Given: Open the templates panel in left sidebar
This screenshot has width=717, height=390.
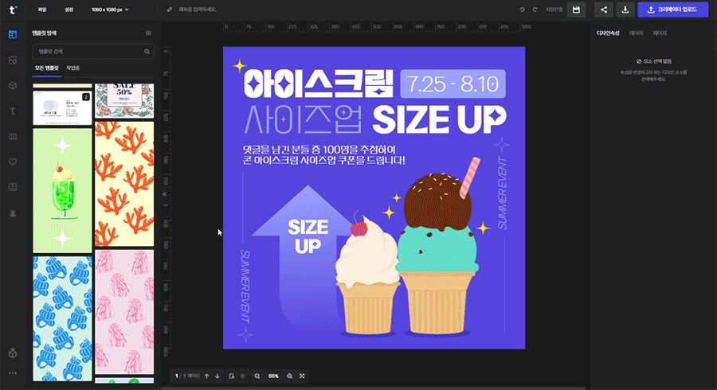Looking at the screenshot, I should (x=12, y=35).
